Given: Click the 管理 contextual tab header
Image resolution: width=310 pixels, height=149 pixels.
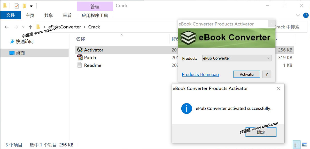Looking at the screenshot, I should (x=95, y=6).
